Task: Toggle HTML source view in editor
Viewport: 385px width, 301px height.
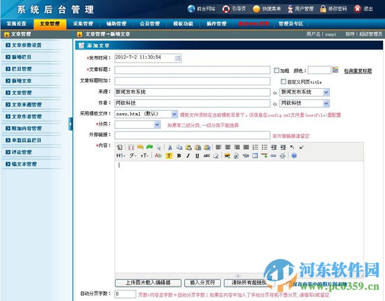Action: (x=120, y=147)
